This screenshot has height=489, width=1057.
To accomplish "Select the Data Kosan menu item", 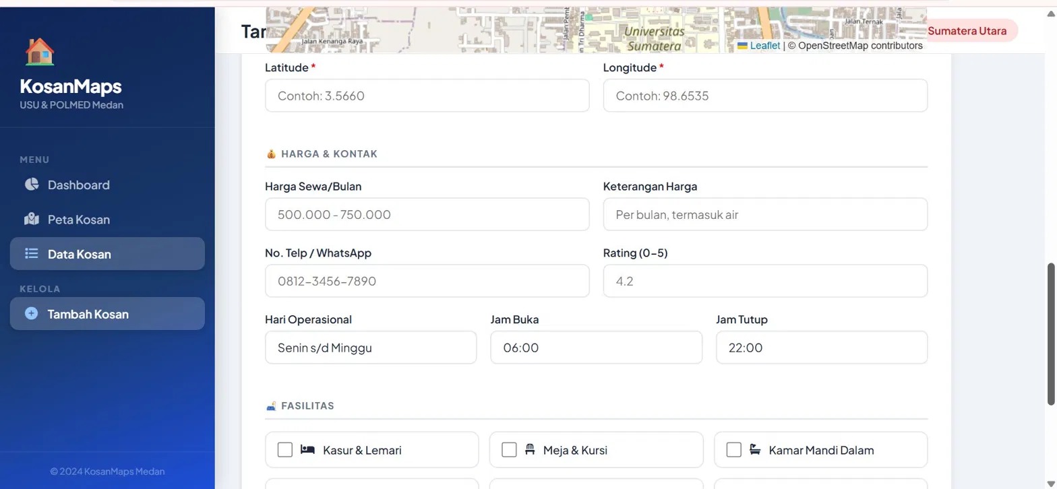I will pos(107,253).
